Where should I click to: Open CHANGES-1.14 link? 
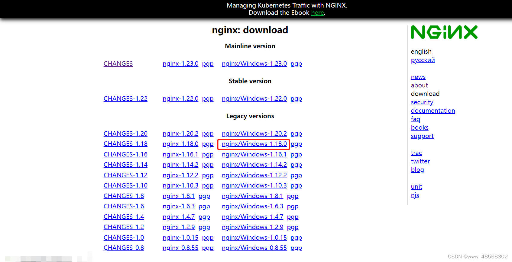point(125,165)
